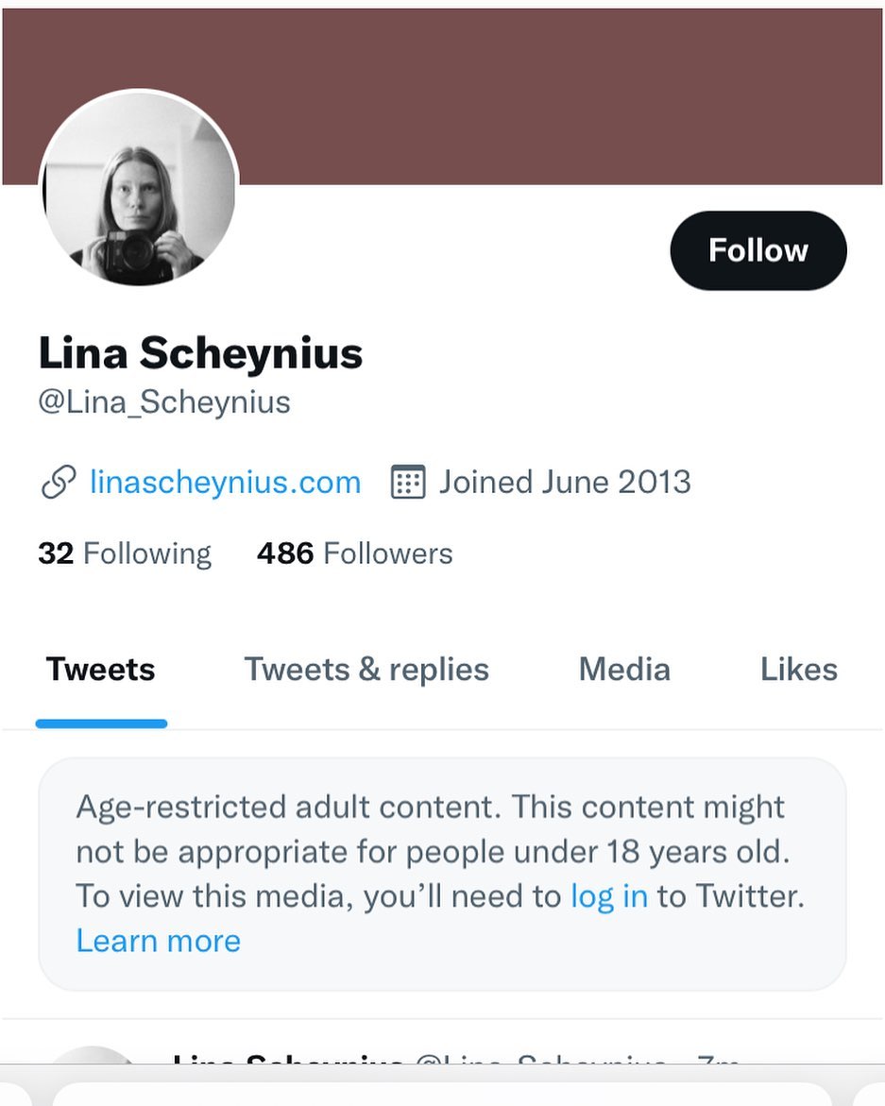Screen dimensions: 885x1106
Task: Click the Follow button
Action: pos(757,250)
